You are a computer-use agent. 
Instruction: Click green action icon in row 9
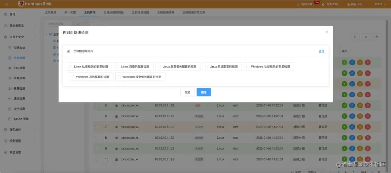pos(345,148)
